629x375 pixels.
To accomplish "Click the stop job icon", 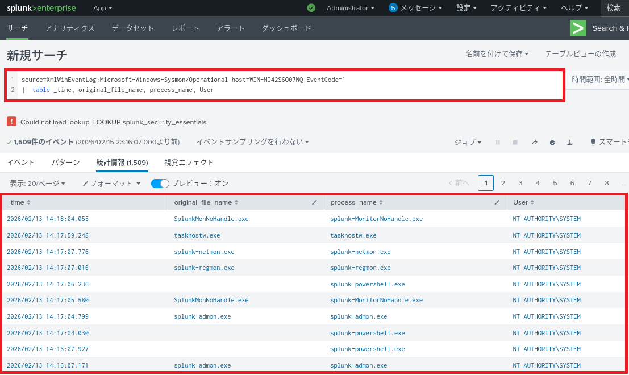I will coord(515,142).
